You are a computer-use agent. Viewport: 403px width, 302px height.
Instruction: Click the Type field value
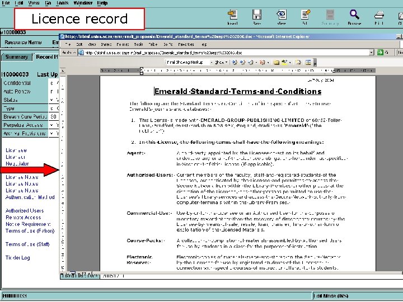click(54, 108)
